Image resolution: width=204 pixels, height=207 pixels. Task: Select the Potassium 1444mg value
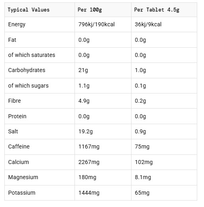click(x=89, y=193)
